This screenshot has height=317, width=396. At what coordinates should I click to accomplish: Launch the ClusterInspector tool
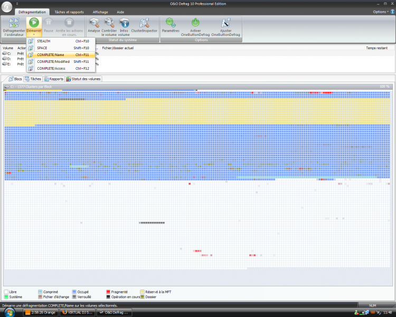pos(144,23)
